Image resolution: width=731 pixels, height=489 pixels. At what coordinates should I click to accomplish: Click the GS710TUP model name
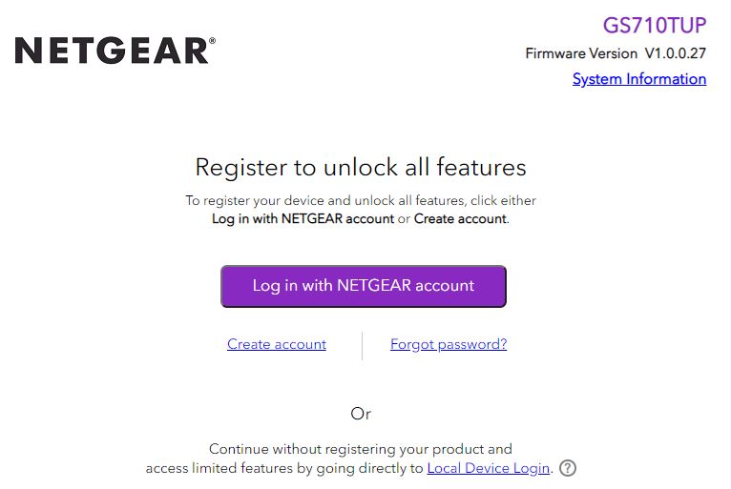click(655, 25)
